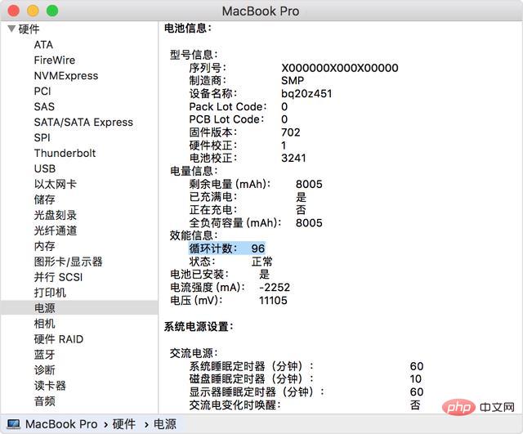This screenshot has height=434, width=523.
Task: Click 剩余电量 (mAh) value 8005
Action: [309, 184]
